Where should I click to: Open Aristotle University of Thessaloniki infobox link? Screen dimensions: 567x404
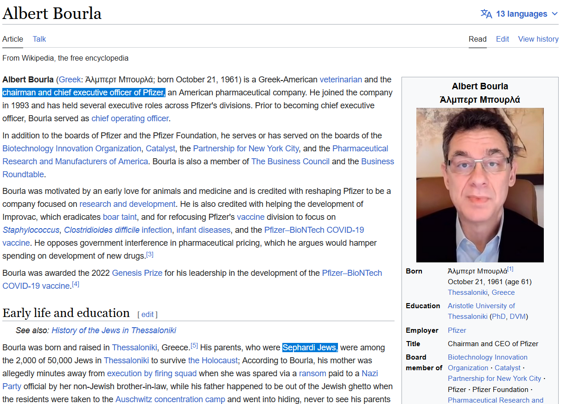click(482, 311)
